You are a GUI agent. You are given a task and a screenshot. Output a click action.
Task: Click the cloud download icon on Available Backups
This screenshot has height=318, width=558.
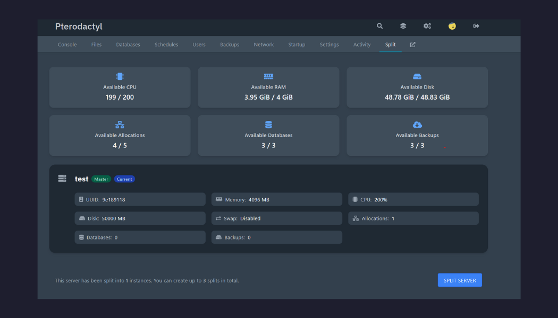(417, 125)
